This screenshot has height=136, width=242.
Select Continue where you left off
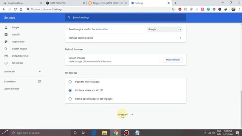70,90
